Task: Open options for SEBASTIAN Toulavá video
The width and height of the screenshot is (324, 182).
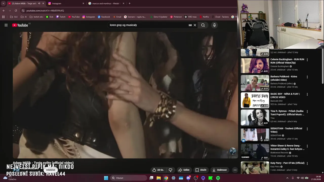Action: tap(307, 129)
